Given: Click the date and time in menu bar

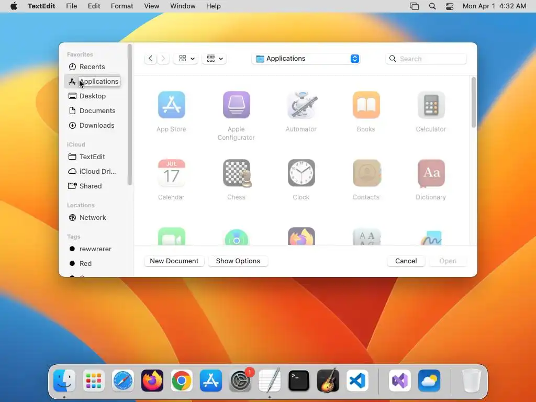Looking at the screenshot, I should click(x=494, y=6).
